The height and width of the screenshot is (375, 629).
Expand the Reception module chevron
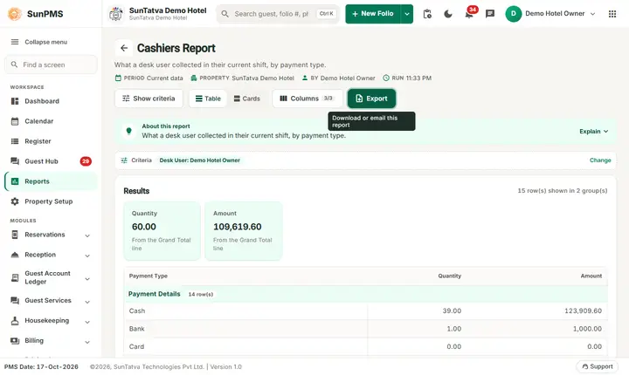(87, 256)
